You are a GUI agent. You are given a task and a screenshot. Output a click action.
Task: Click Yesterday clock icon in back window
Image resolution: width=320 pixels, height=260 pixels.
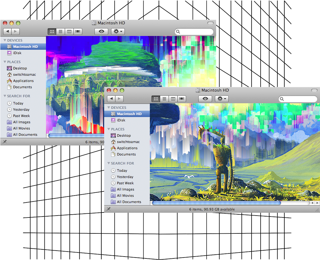(x=9, y=110)
